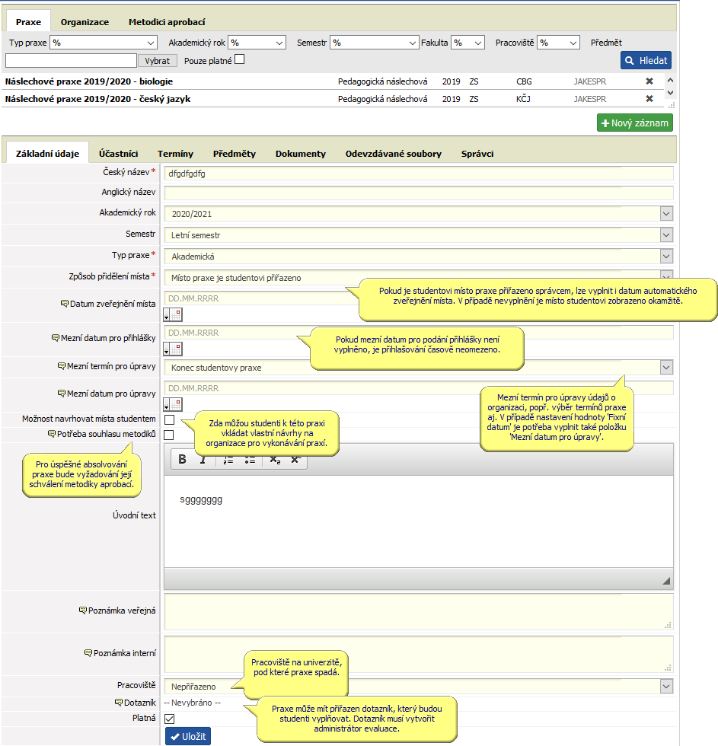Click the Vybrat button
718x746 pixels.
pyautogui.click(x=158, y=61)
